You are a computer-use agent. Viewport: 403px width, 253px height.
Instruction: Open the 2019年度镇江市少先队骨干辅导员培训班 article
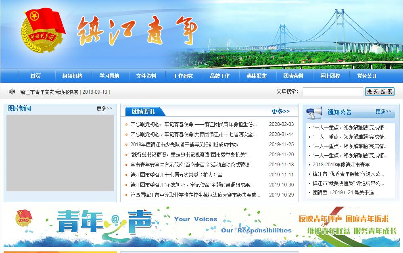(184, 144)
